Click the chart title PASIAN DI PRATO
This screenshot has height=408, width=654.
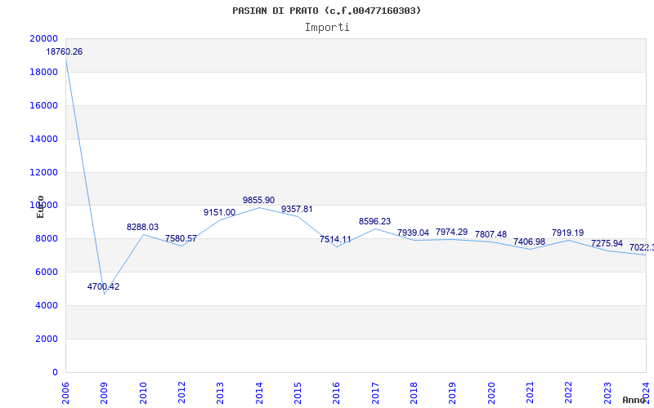(327, 11)
